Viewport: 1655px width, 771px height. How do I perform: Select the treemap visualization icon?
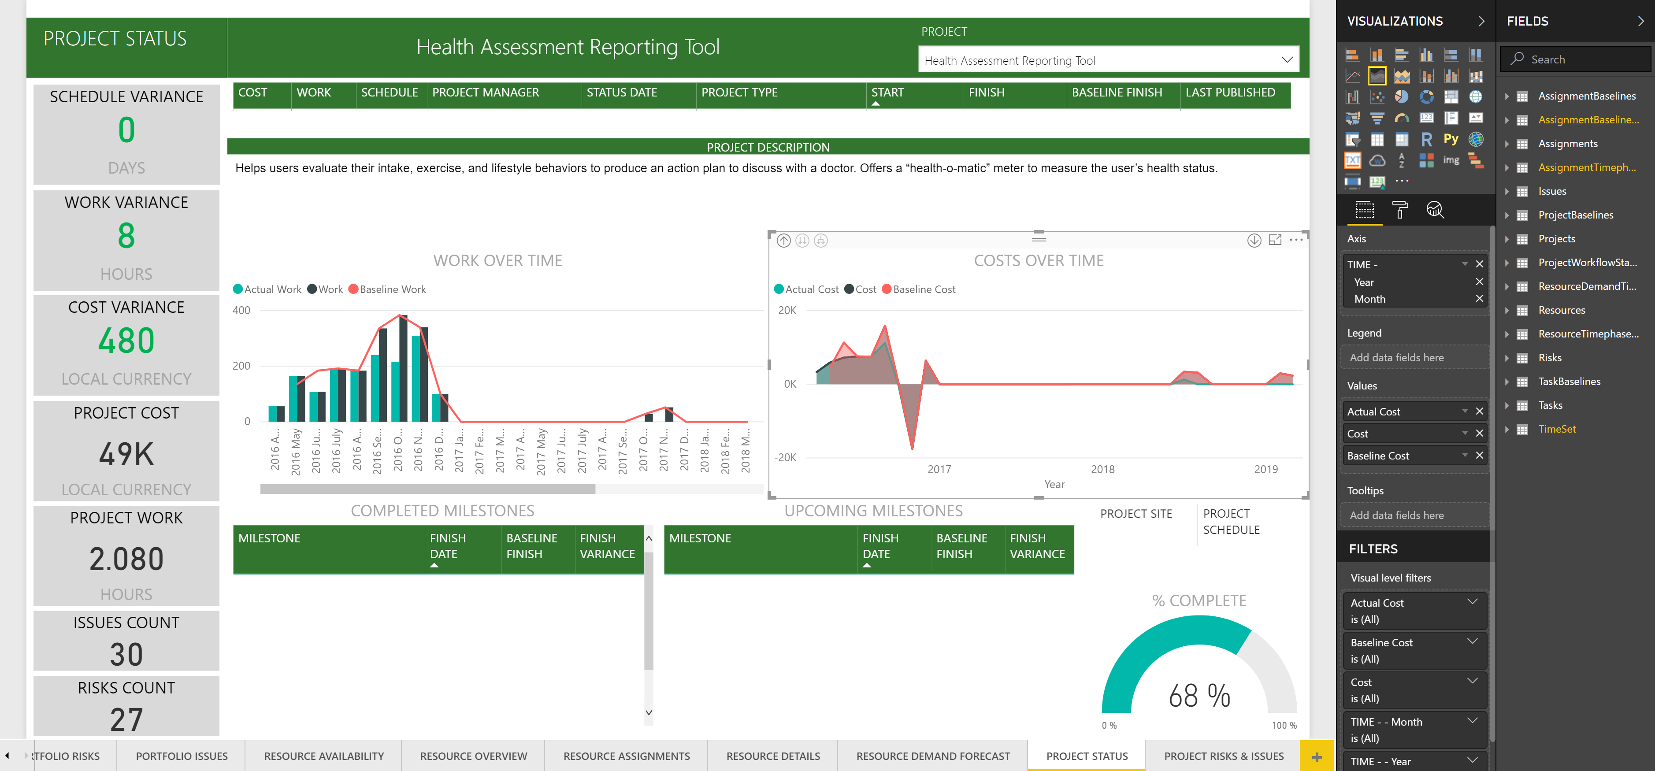tap(1452, 96)
